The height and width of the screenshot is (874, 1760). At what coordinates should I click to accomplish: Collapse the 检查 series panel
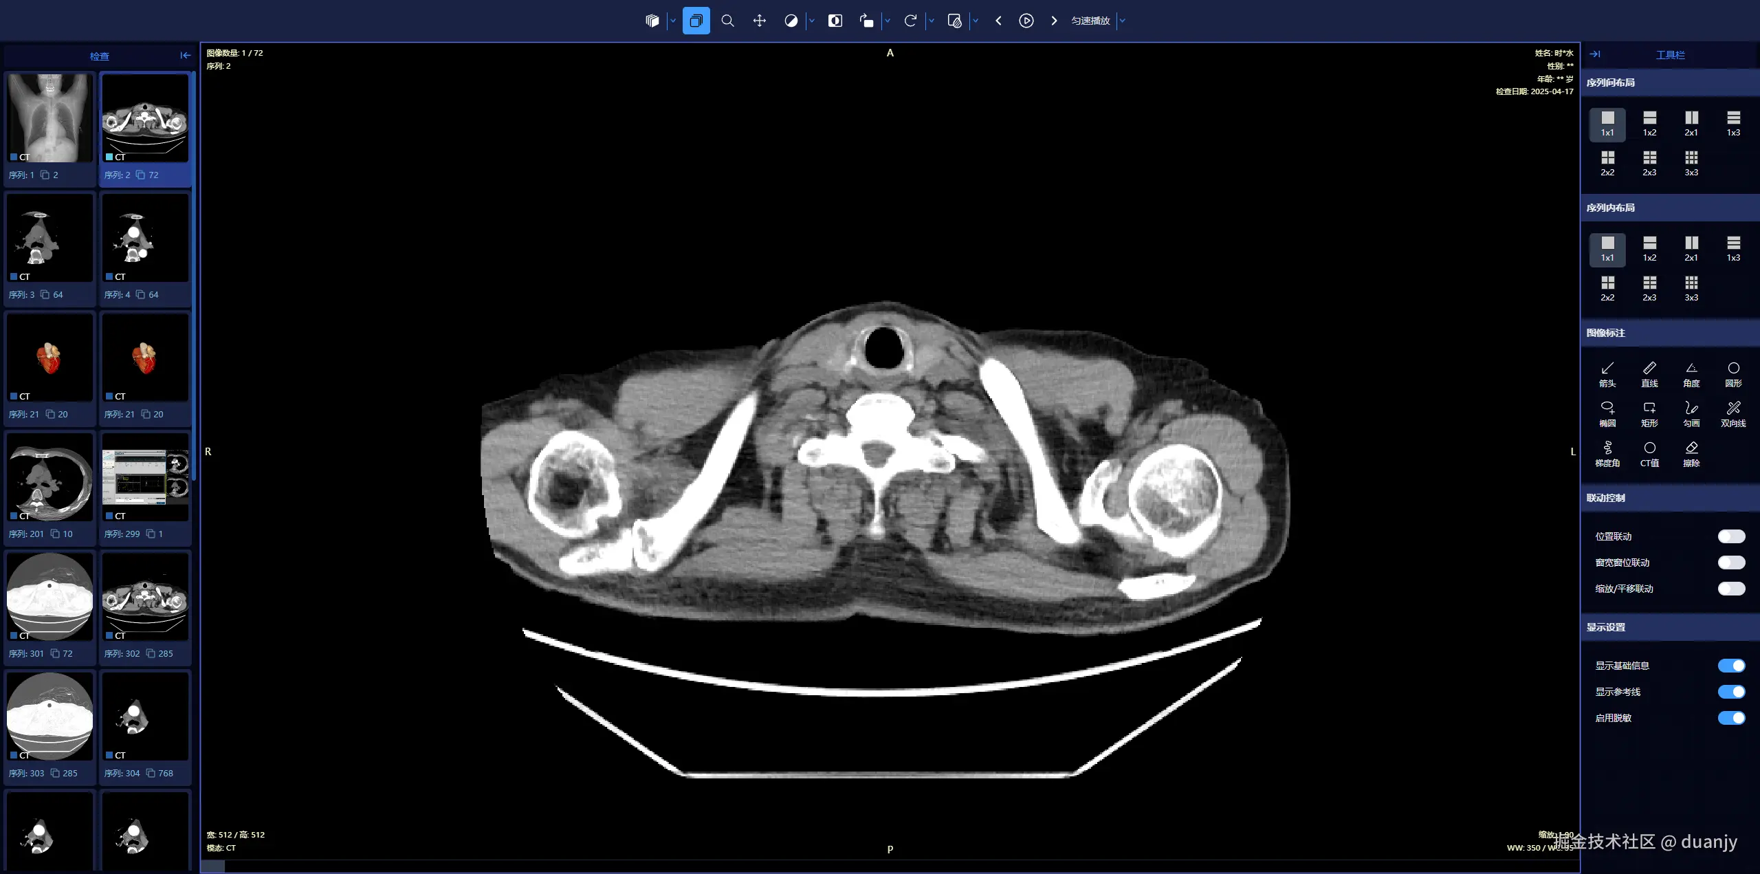[185, 56]
